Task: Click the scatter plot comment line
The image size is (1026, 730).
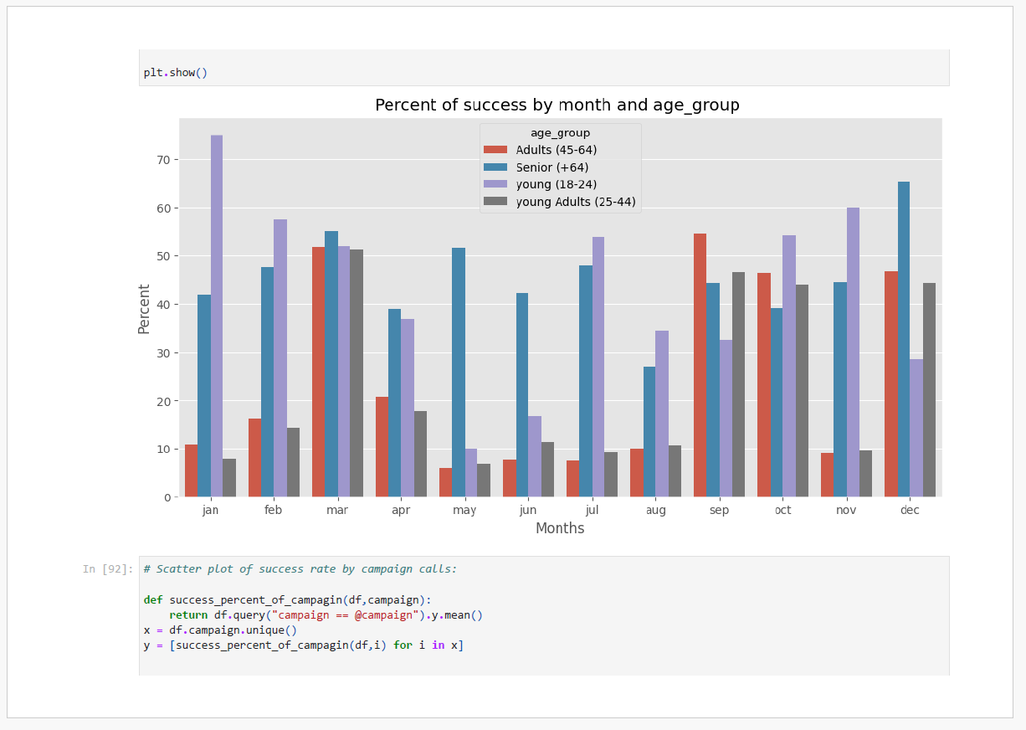Action: [300, 569]
